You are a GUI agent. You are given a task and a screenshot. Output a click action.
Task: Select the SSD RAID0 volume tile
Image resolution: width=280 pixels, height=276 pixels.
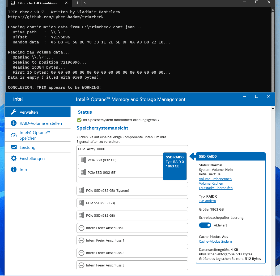pyautogui.click(x=175, y=166)
